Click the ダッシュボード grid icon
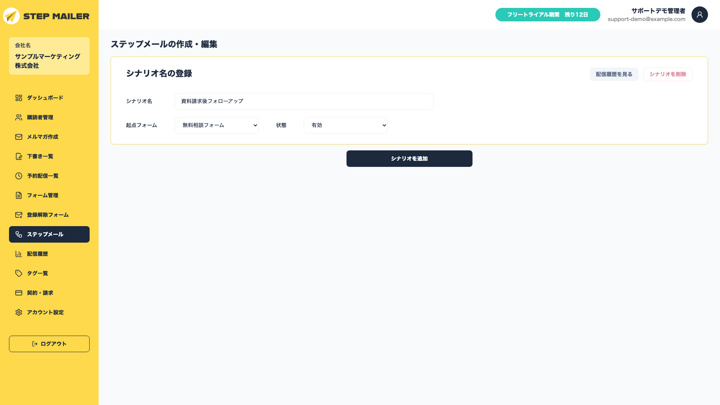The height and width of the screenshot is (405, 720). click(19, 98)
